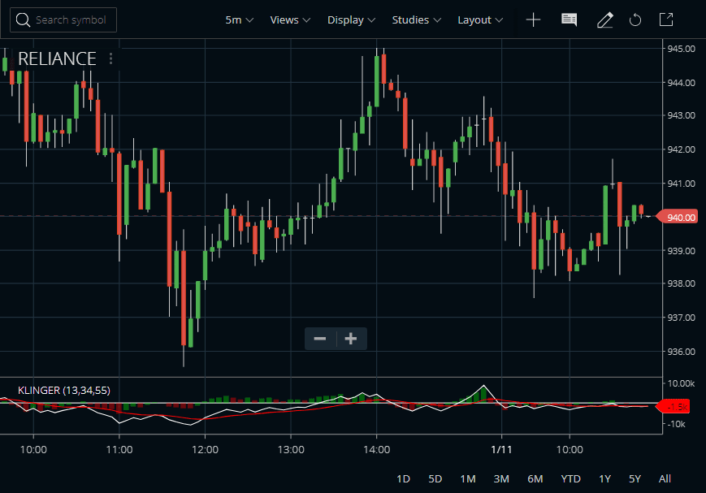Open the Views dropdown menu
The width and height of the screenshot is (706, 493).
[290, 19]
